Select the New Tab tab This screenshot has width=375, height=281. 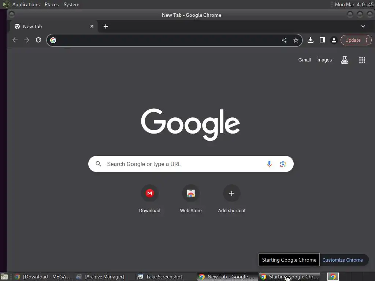[54, 26]
